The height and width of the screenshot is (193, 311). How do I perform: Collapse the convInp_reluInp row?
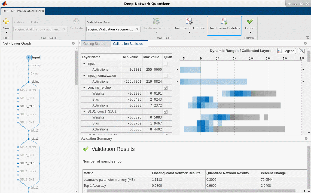point(84,88)
